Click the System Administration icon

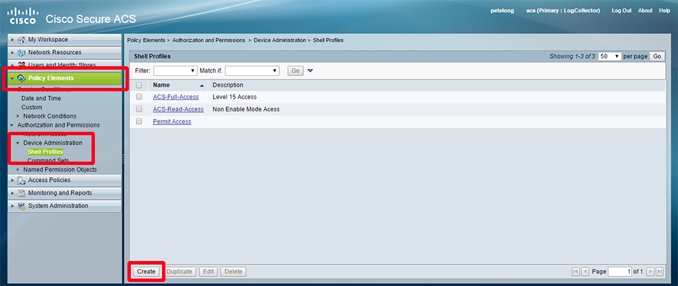pos(21,206)
